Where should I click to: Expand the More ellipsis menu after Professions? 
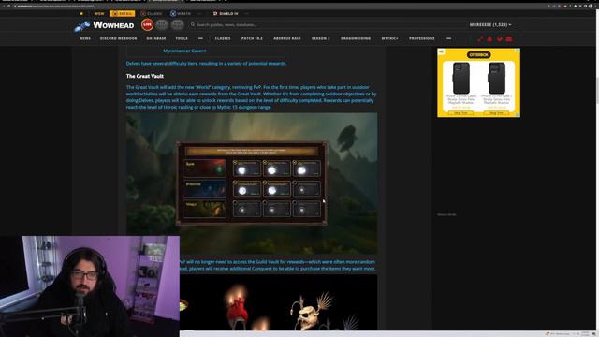coord(449,38)
